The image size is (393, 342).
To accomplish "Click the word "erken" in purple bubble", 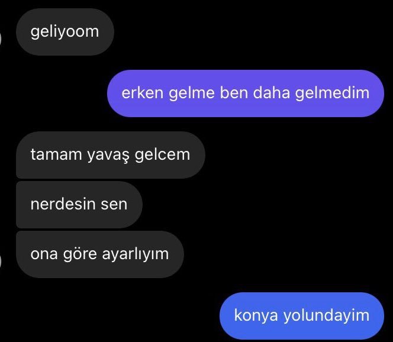I will pos(143,93).
